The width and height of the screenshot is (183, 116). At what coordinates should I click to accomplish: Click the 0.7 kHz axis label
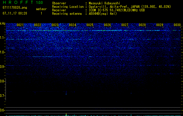tap(2, 96)
